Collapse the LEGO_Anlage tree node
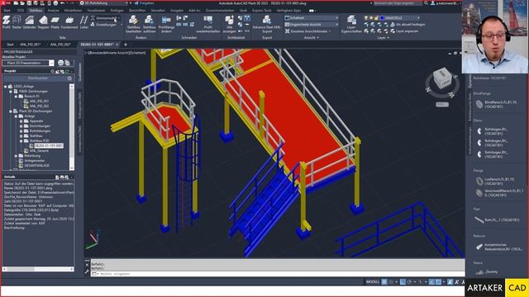The image size is (529, 297). [6, 87]
